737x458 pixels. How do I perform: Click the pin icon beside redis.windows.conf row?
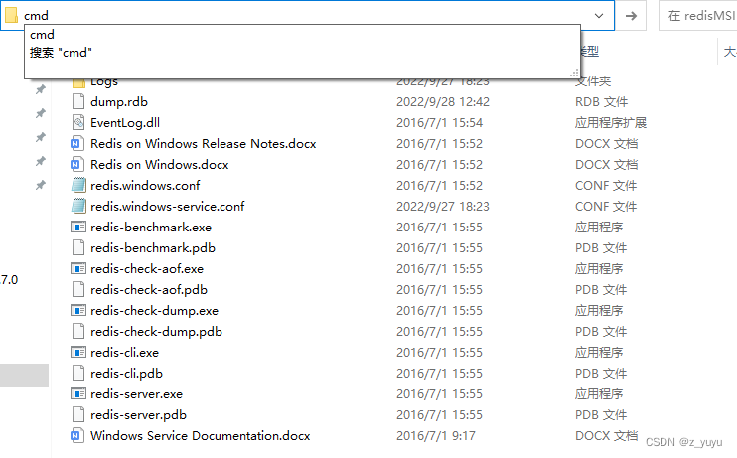pos(41,185)
